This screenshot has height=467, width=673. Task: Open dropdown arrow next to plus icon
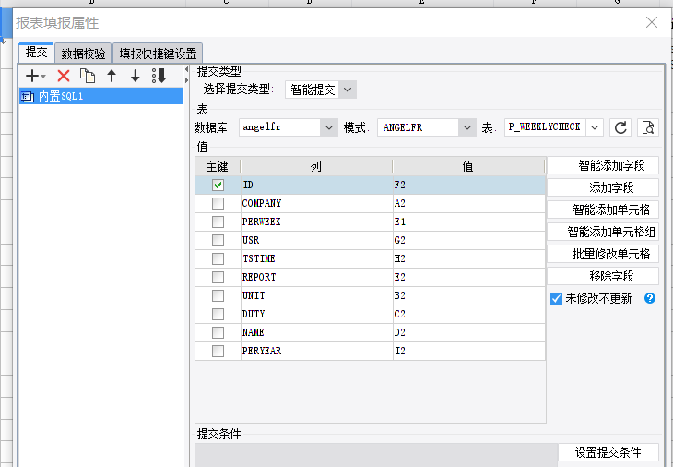click(x=43, y=77)
